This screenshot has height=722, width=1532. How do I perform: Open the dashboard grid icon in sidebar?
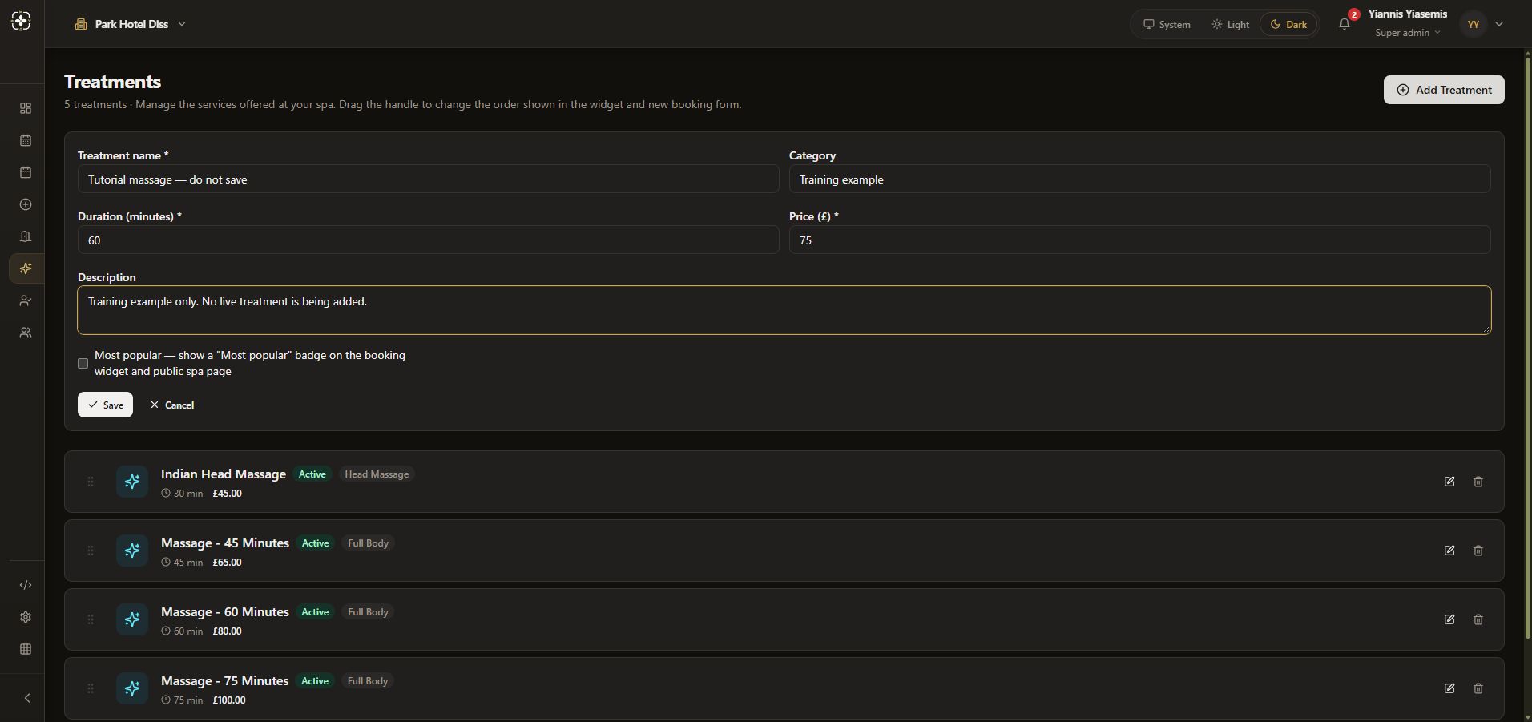pyautogui.click(x=26, y=108)
